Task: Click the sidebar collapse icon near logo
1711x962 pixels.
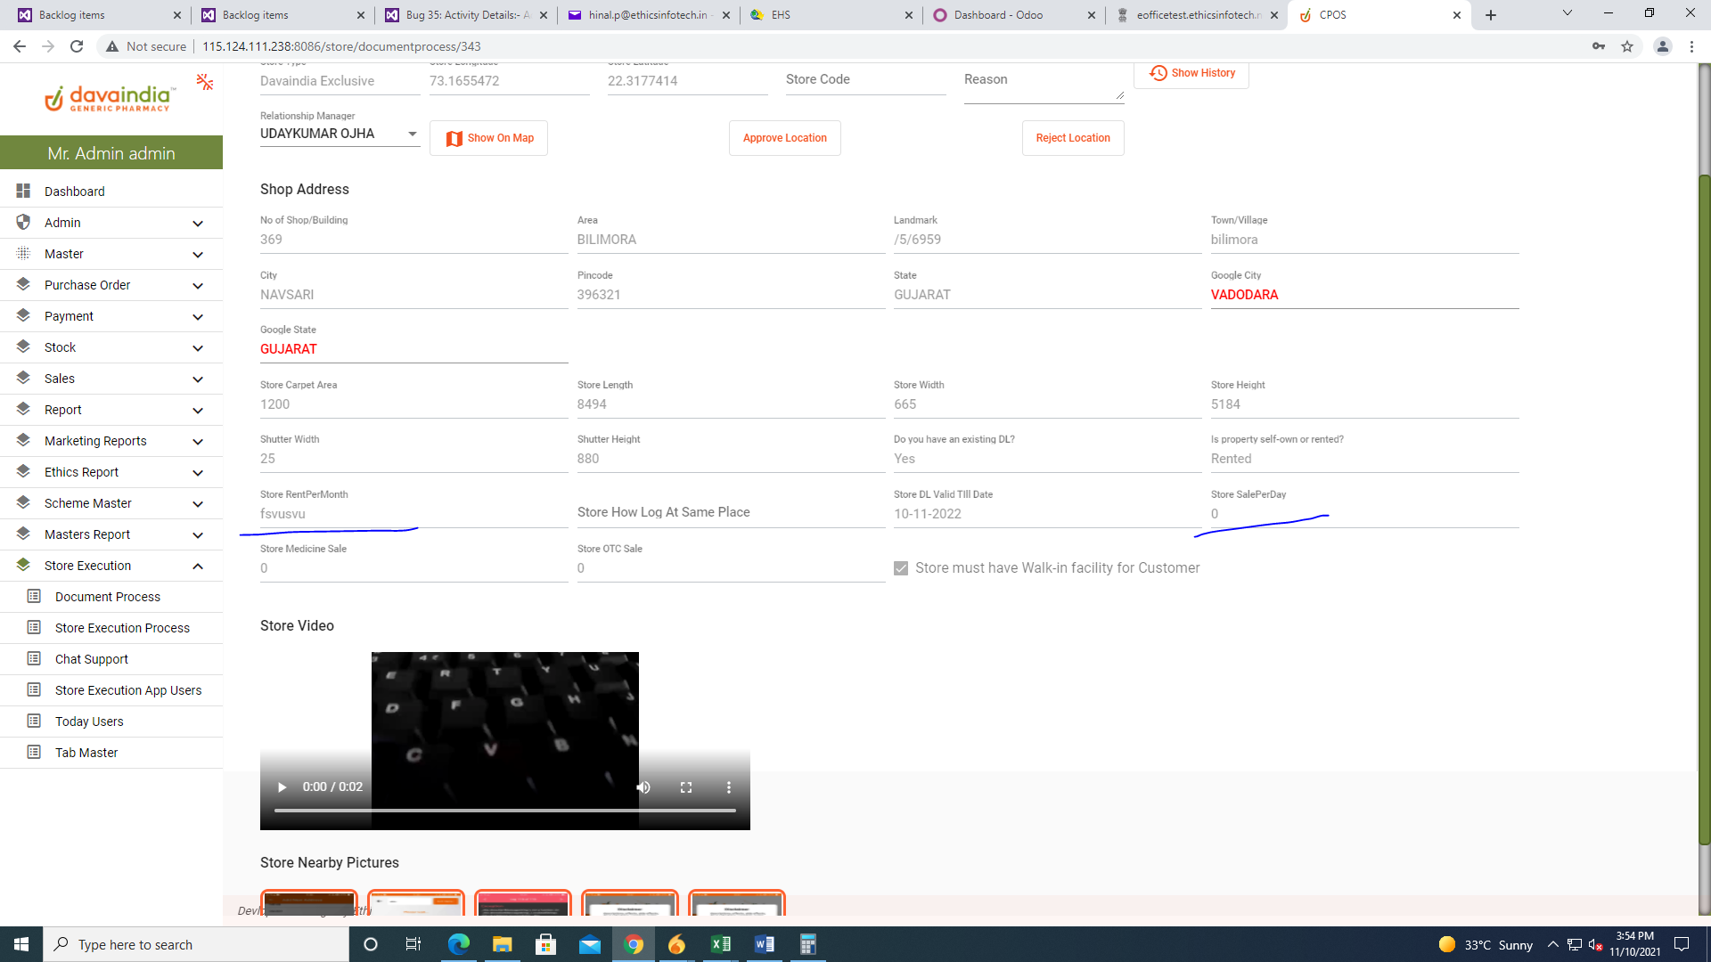Action: tap(205, 82)
